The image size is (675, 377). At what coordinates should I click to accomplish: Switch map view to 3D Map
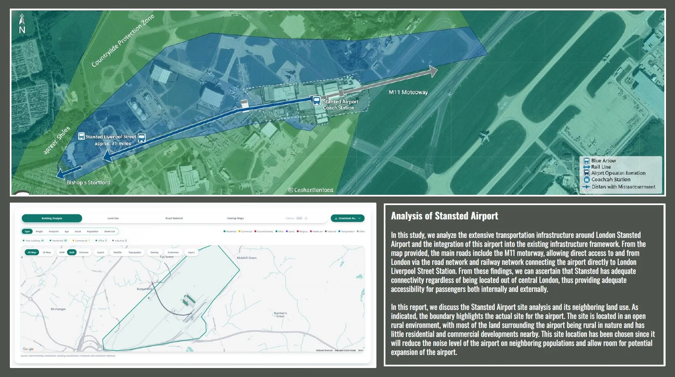pyautogui.click(x=47, y=252)
